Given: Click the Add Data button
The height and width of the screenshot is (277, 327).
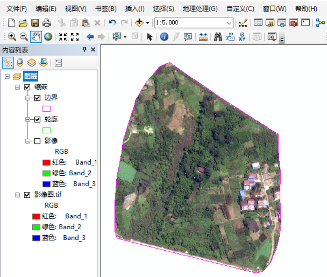Looking at the screenshot, I should [x=139, y=22].
